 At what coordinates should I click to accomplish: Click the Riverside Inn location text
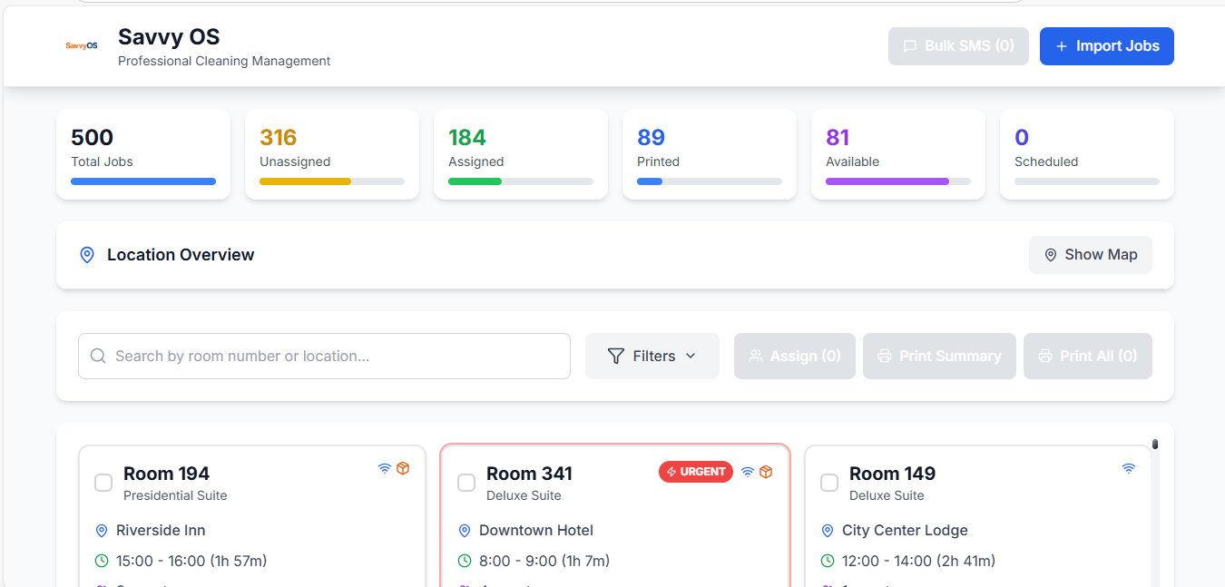tap(161, 531)
